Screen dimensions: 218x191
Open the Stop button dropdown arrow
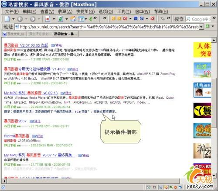tap(54, 19)
